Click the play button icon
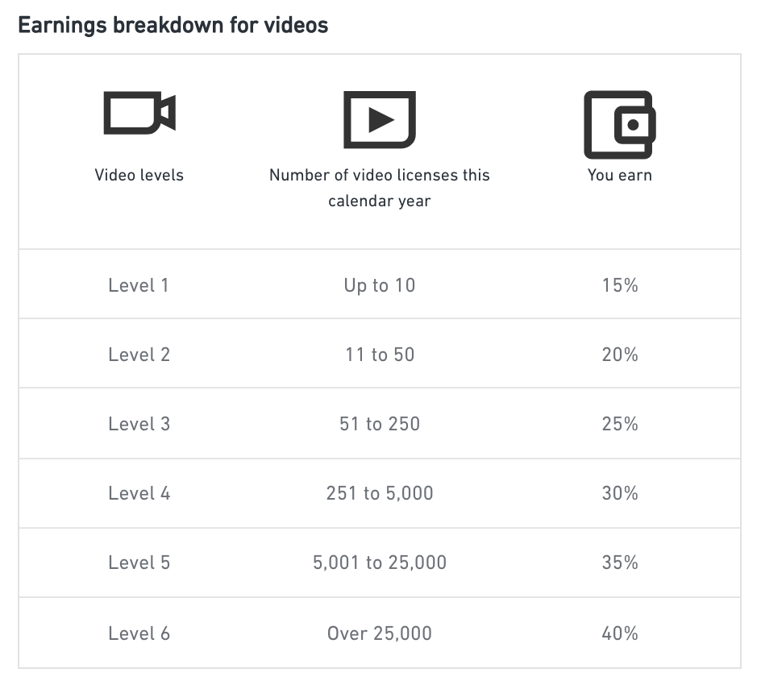This screenshot has height=685, width=761. 379,119
